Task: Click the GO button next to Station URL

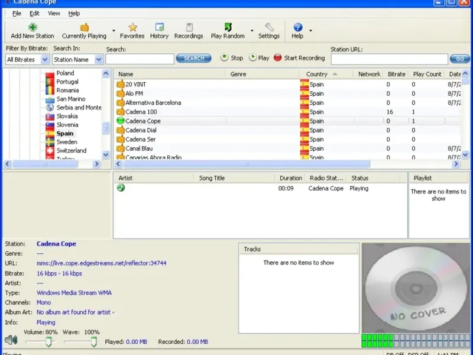Action: pyautogui.click(x=460, y=59)
